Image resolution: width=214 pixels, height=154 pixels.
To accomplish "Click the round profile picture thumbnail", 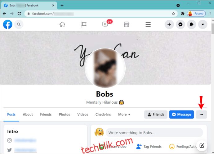I will 105,68.
